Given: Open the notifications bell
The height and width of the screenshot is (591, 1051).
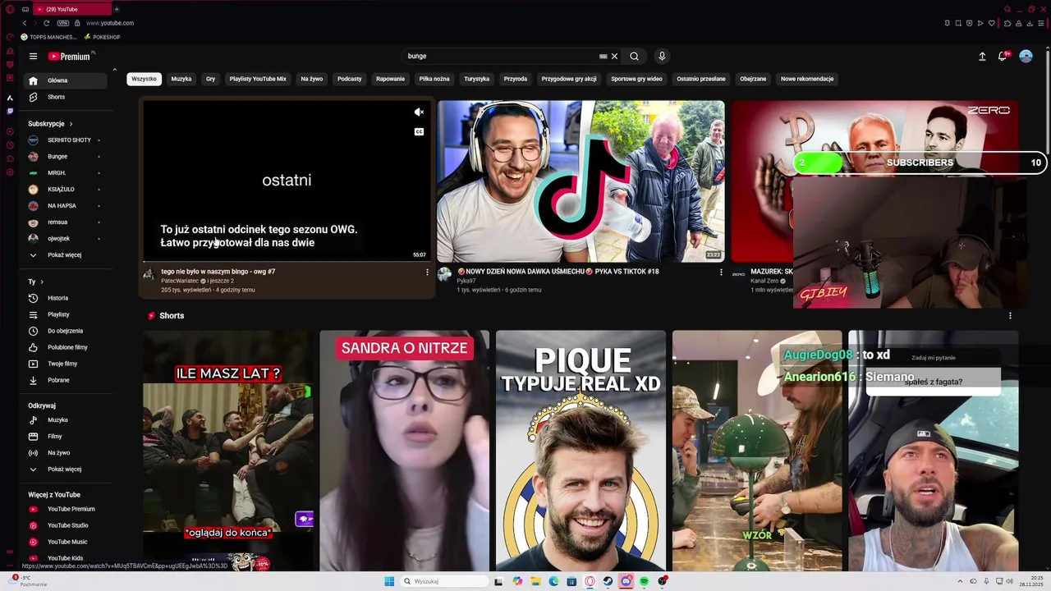Looking at the screenshot, I should pos(1003,56).
